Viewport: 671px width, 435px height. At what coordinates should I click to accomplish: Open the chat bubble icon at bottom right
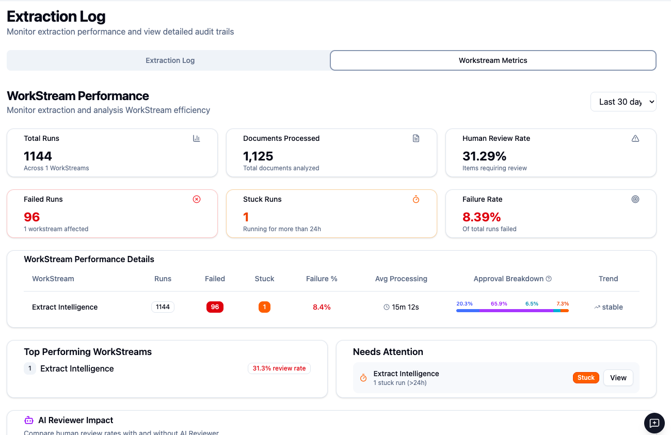pos(654,423)
